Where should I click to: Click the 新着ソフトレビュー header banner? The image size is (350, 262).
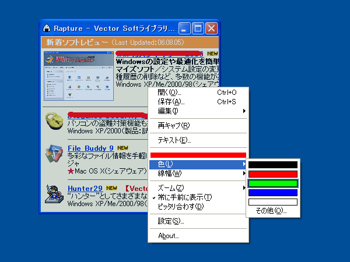129,43
